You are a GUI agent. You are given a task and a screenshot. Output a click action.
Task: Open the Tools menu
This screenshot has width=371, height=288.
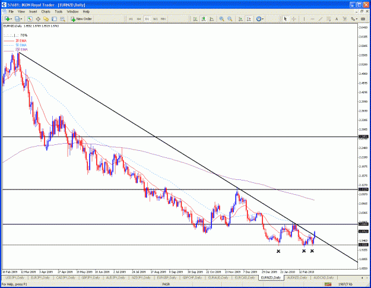tap(58, 11)
